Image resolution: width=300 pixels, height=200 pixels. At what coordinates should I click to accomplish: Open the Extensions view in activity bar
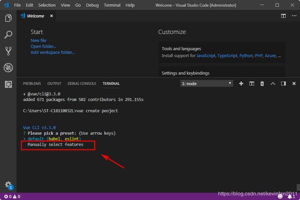click(8, 84)
